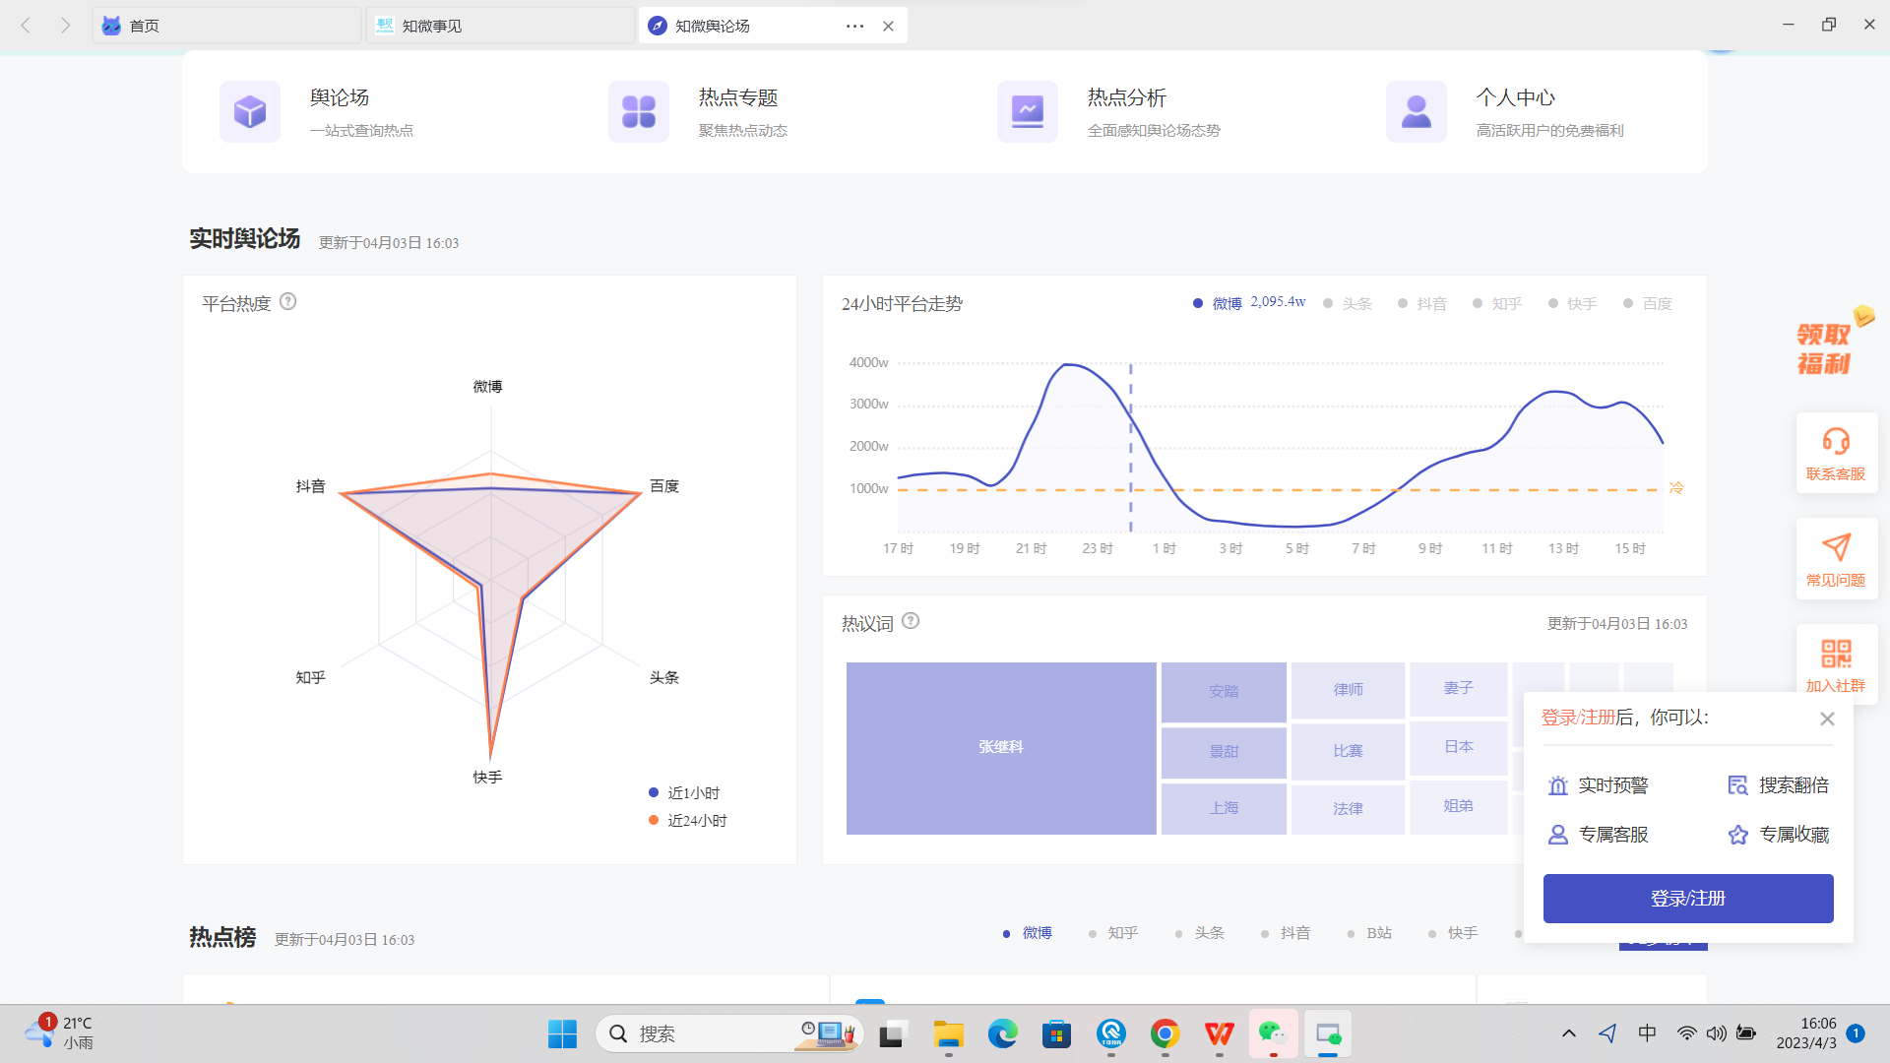
Task: Click the 冷 threshold marker on chart
Action: pyautogui.click(x=1676, y=488)
